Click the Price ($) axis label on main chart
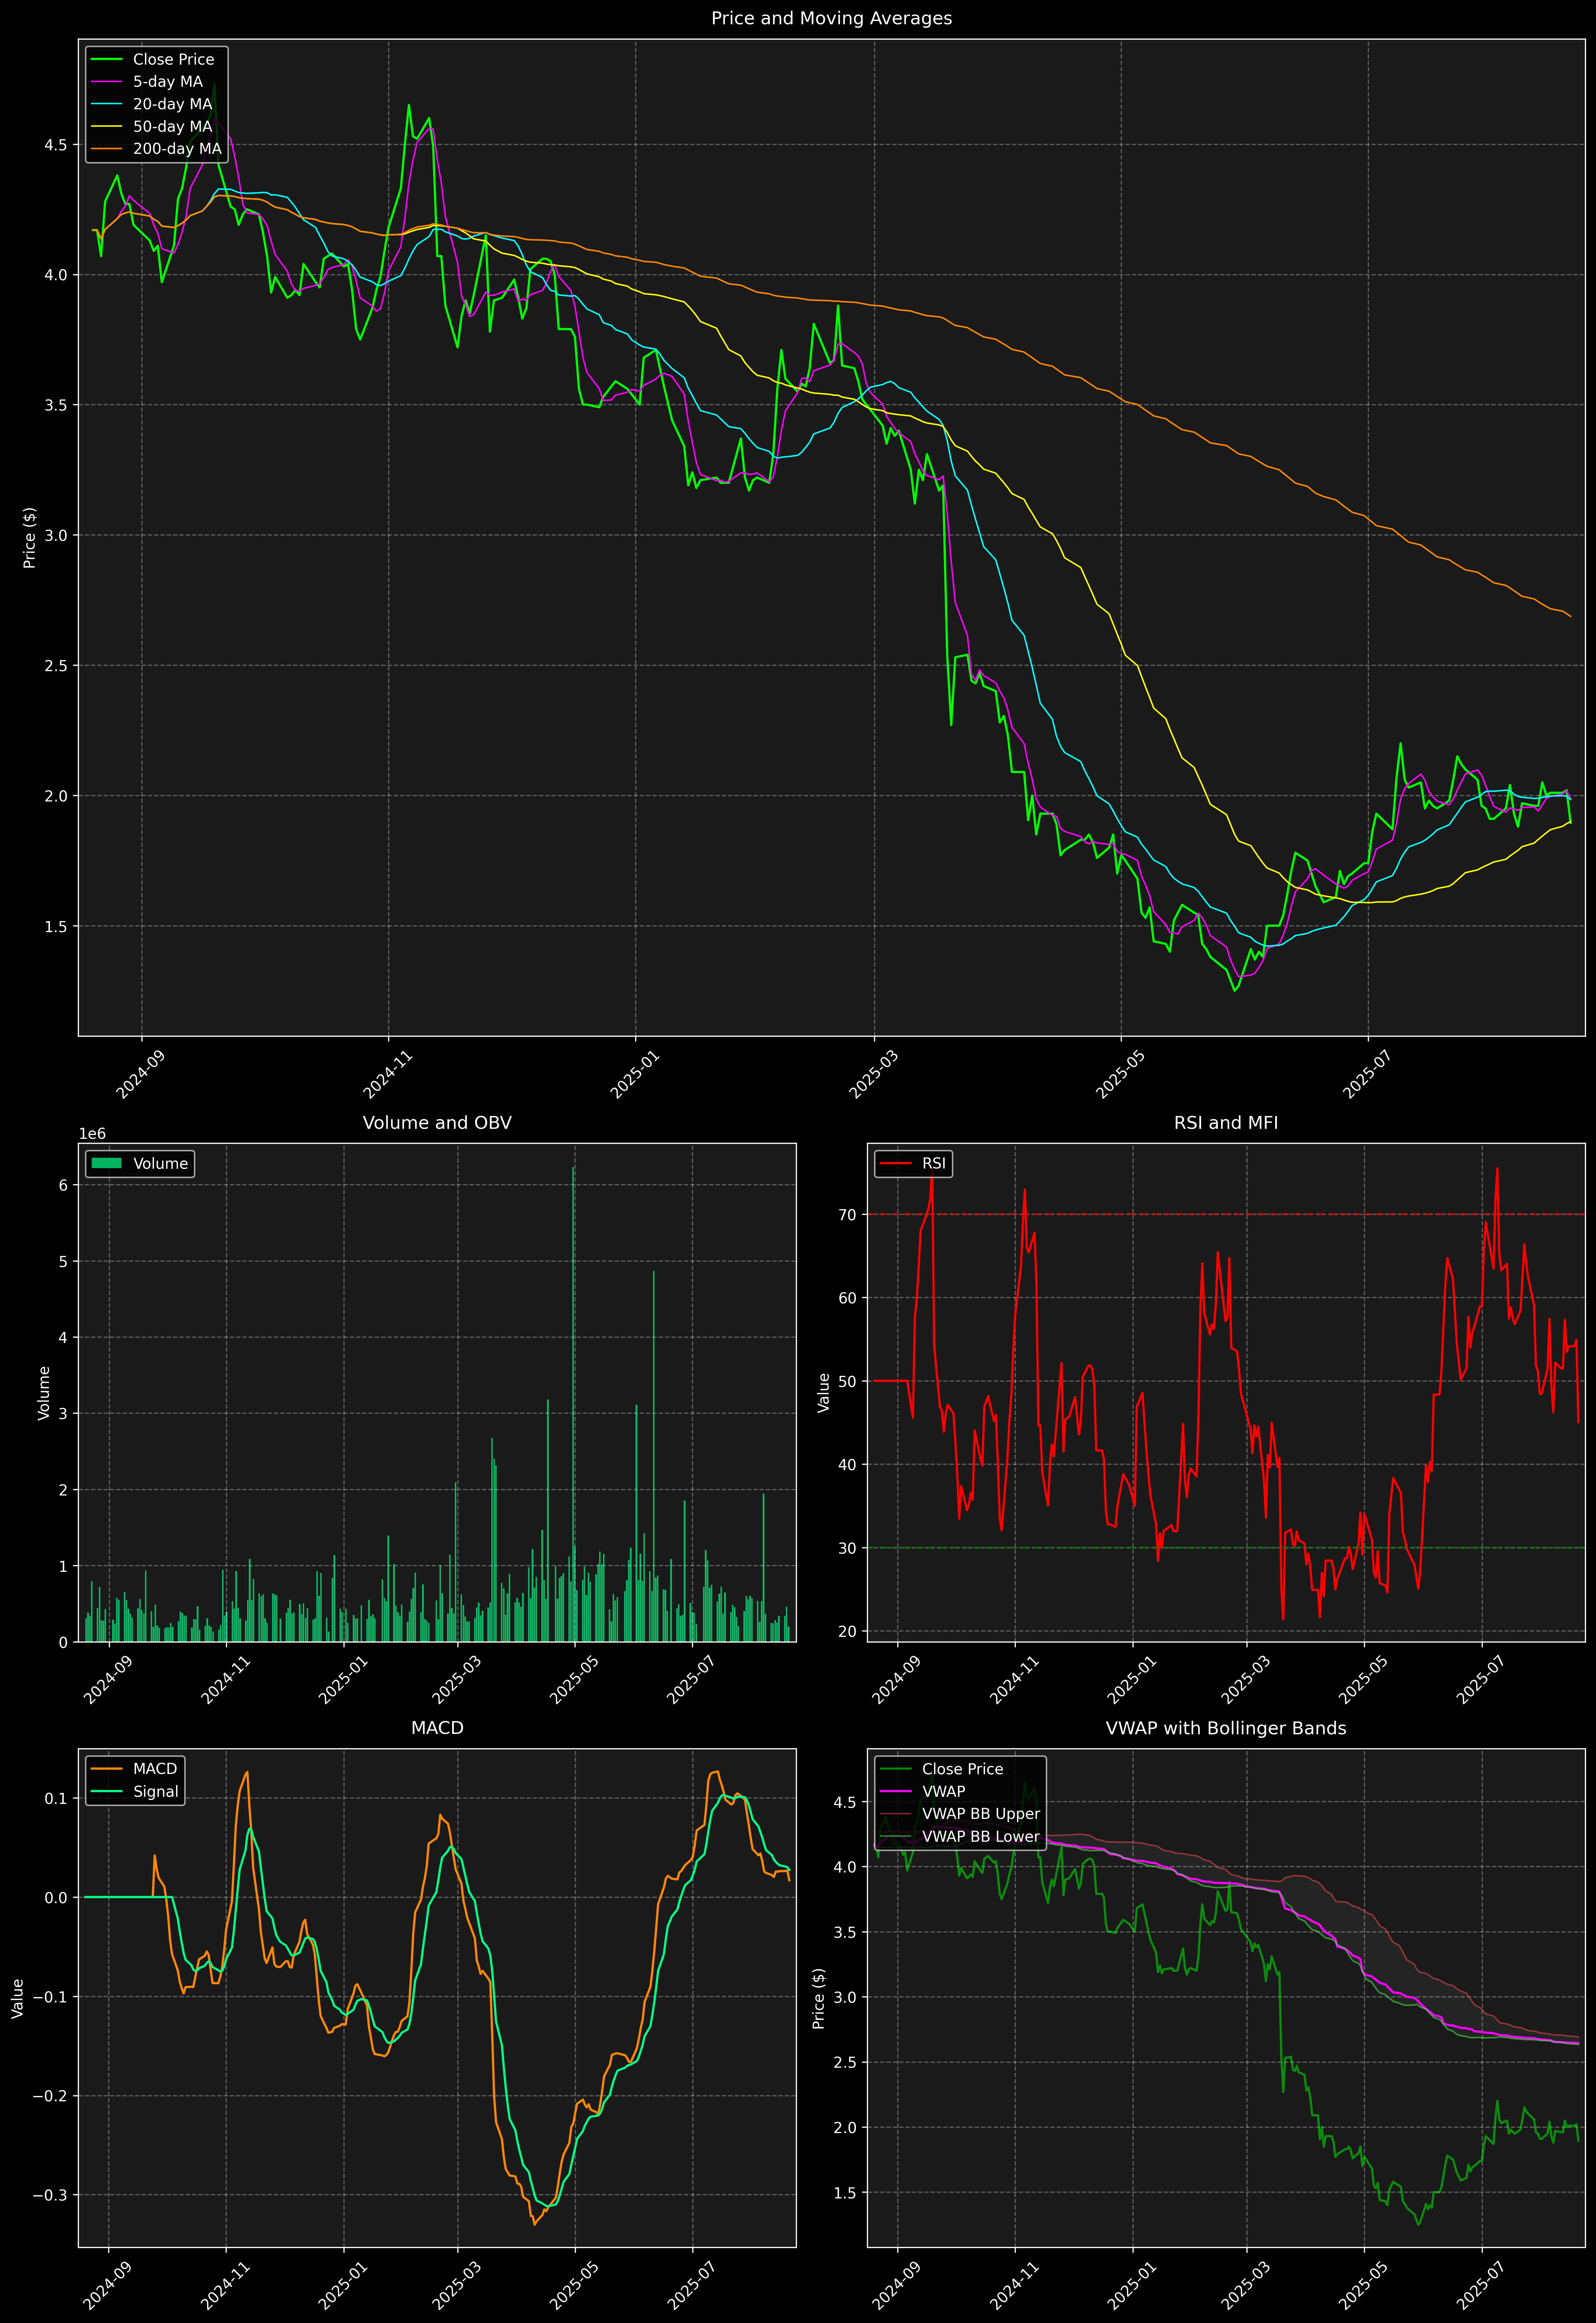The image size is (1596, 2323). pyautogui.click(x=30, y=538)
